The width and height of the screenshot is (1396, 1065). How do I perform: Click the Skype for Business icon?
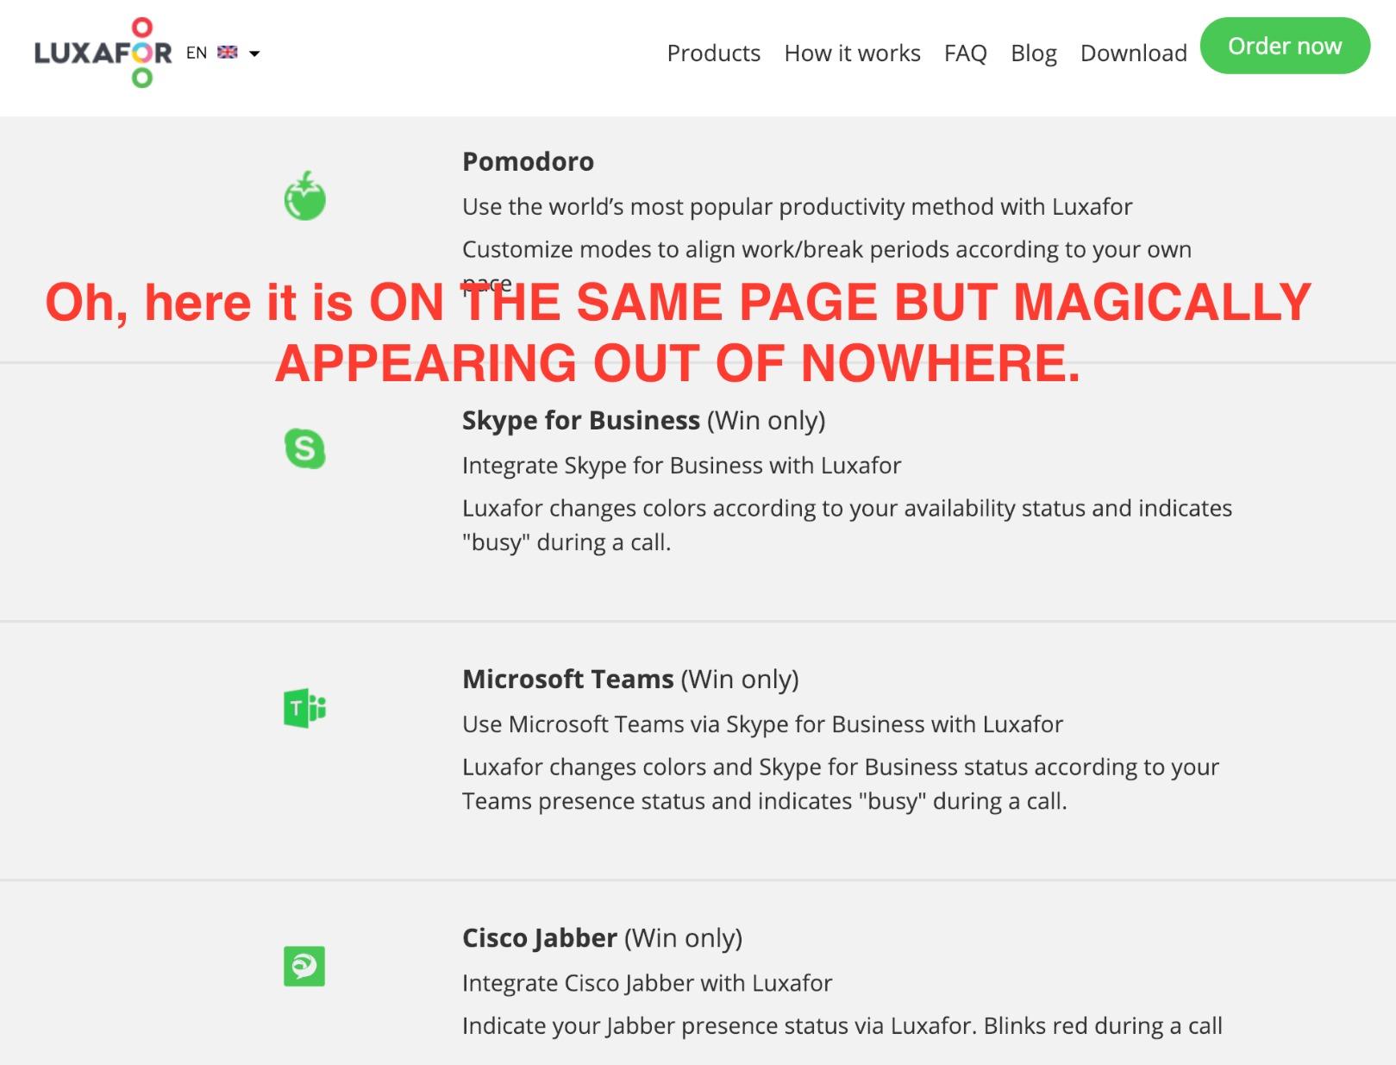[305, 448]
